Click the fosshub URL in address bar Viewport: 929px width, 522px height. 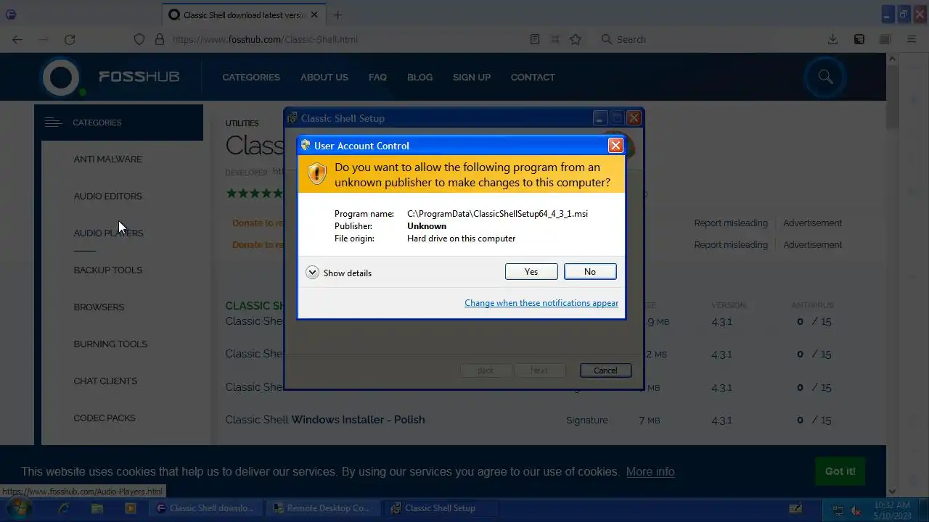[x=265, y=39]
